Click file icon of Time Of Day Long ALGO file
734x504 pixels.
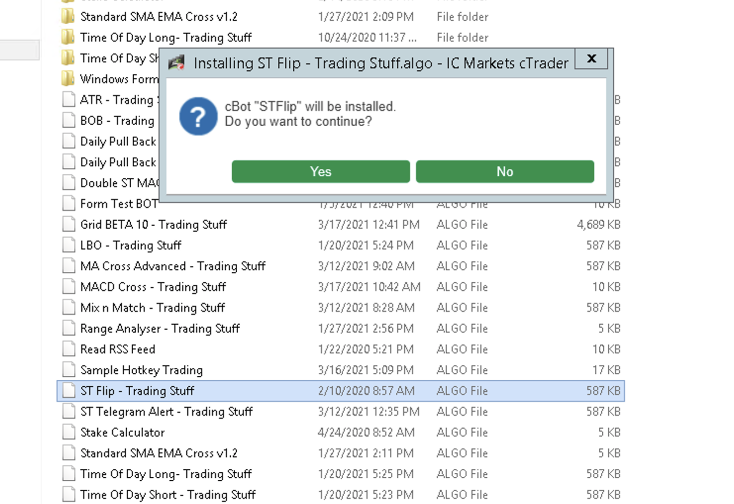point(69,474)
